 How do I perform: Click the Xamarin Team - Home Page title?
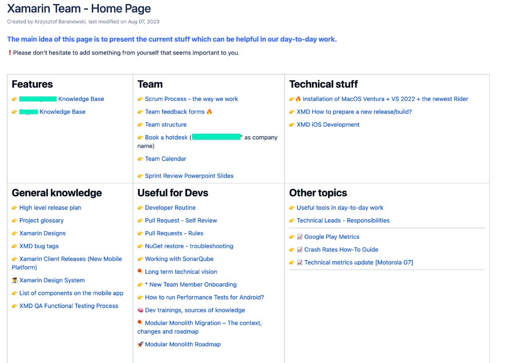[79, 9]
